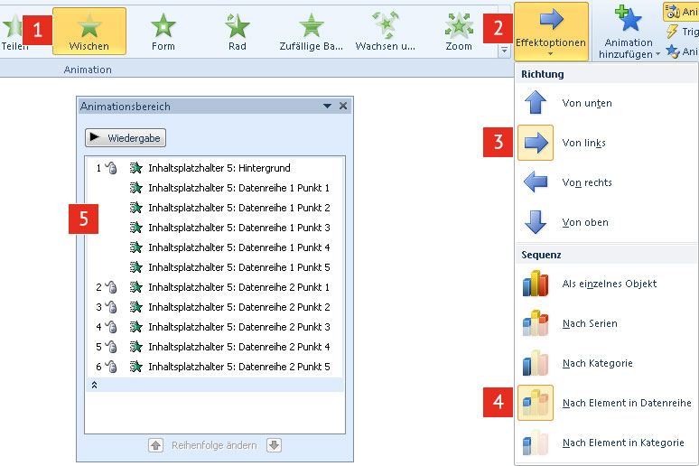Click Animation hinzufügen star icon

tap(629, 24)
